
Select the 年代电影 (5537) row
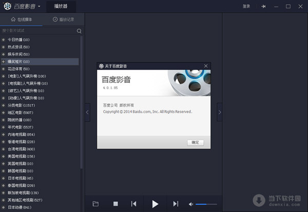tap(40, 127)
